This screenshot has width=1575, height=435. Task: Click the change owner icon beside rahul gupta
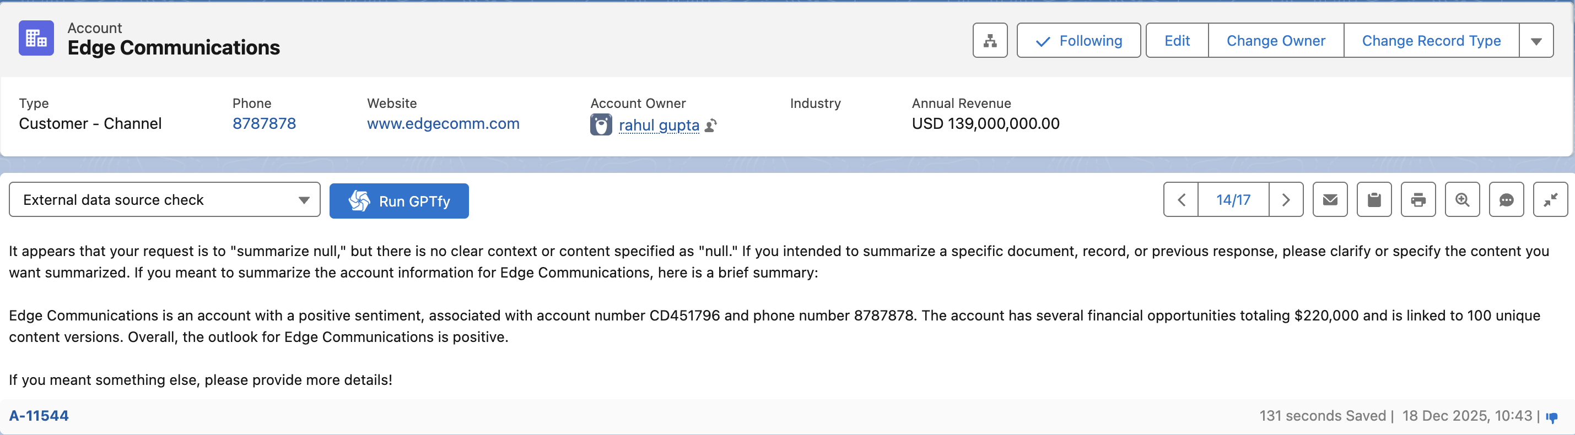710,126
